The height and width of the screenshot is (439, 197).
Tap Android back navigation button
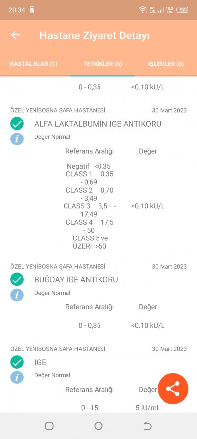click(x=147, y=426)
